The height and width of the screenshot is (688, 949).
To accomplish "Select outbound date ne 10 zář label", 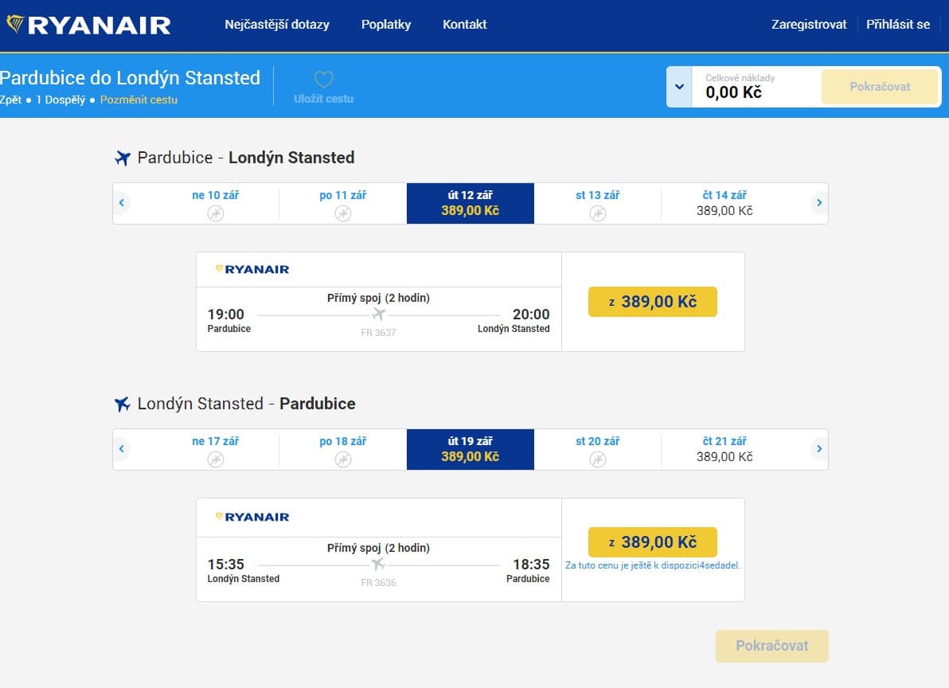I will [216, 195].
